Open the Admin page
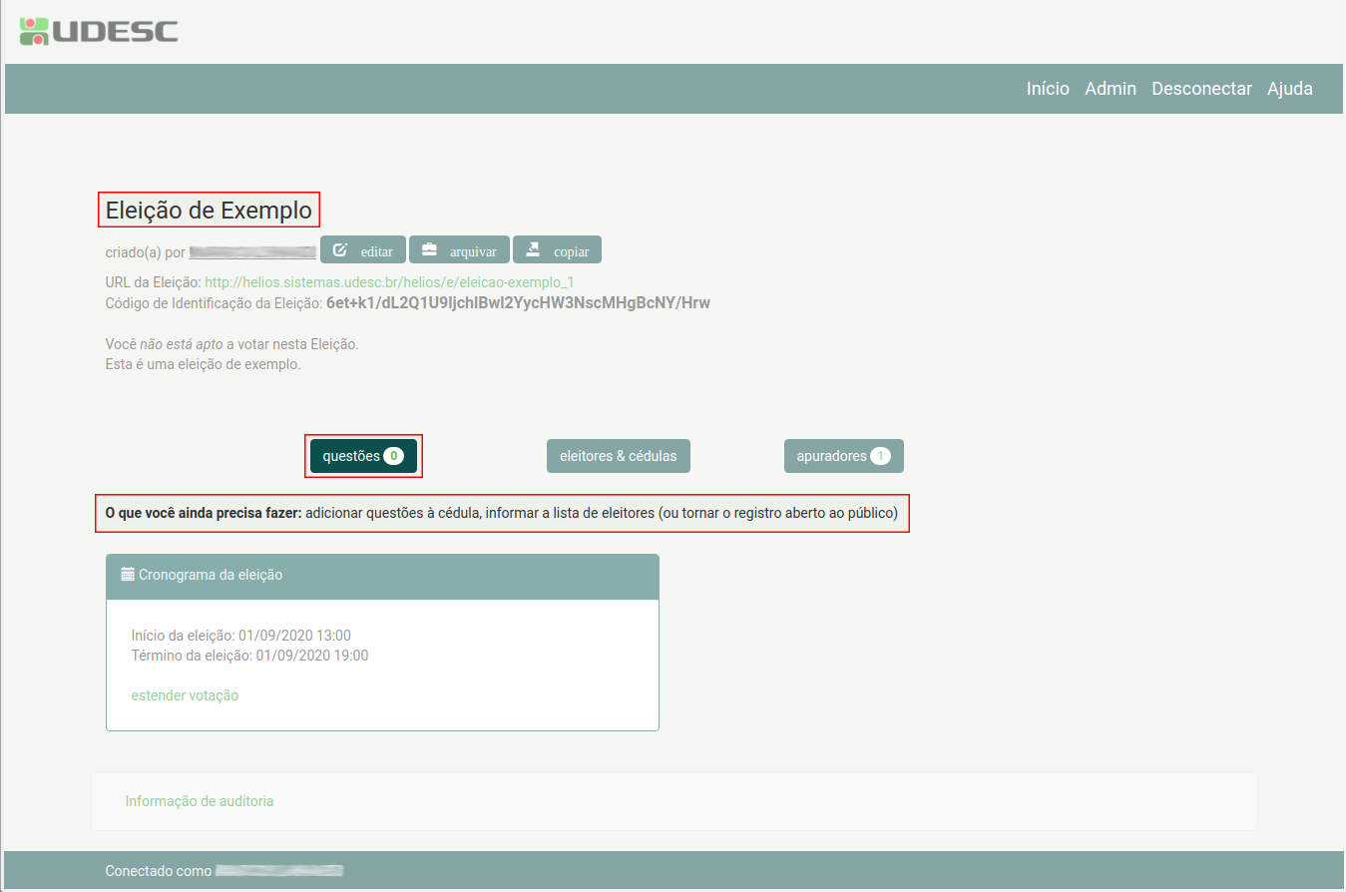Screen dimensions: 1346x892 1110,89
